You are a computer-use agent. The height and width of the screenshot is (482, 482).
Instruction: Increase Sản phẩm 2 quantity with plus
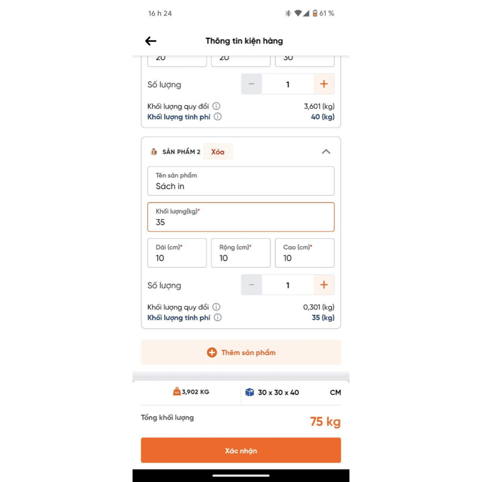click(x=324, y=285)
